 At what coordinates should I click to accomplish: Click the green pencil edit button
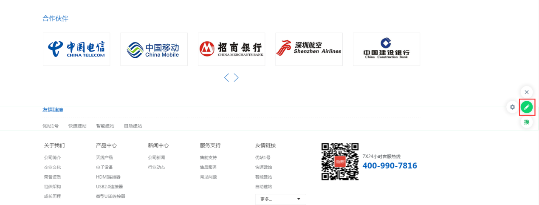tap(527, 107)
